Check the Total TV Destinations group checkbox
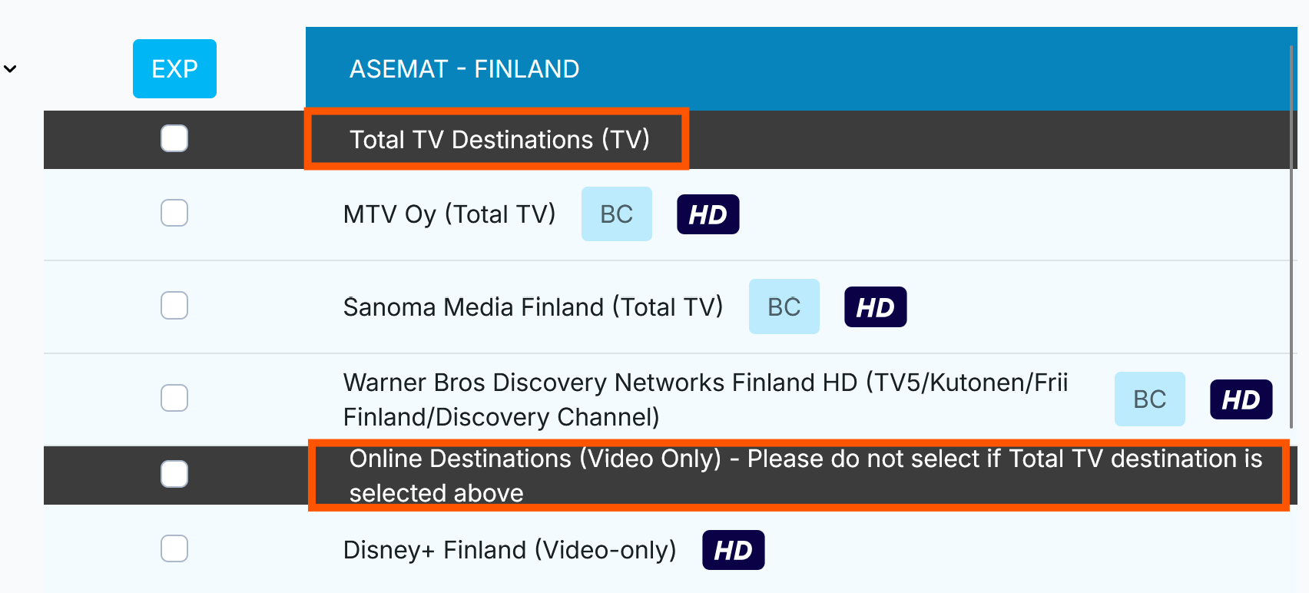This screenshot has height=593, width=1309. pyautogui.click(x=174, y=139)
